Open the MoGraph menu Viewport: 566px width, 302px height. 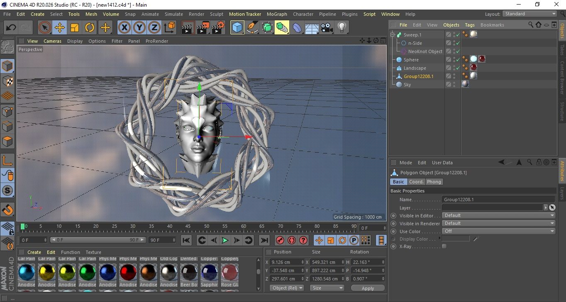[277, 14]
